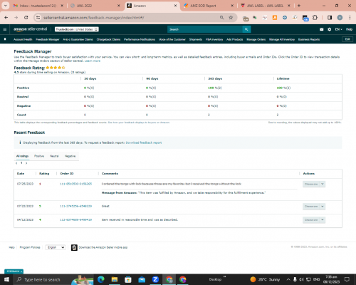Screen dimensions: 356x285
Task: View site information icon in address bar
Action: click(38, 18)
